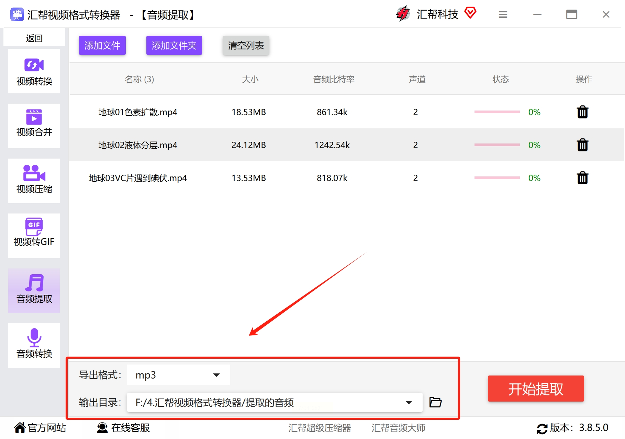
Task: Remove 地球03VC片遇到碘伏.mp4 via trash icon
Action: click(x=582, y=178)
